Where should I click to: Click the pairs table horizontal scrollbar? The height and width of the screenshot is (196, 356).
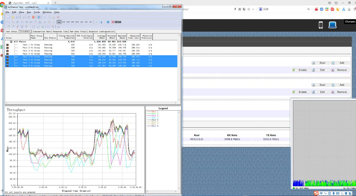(91, 103)
